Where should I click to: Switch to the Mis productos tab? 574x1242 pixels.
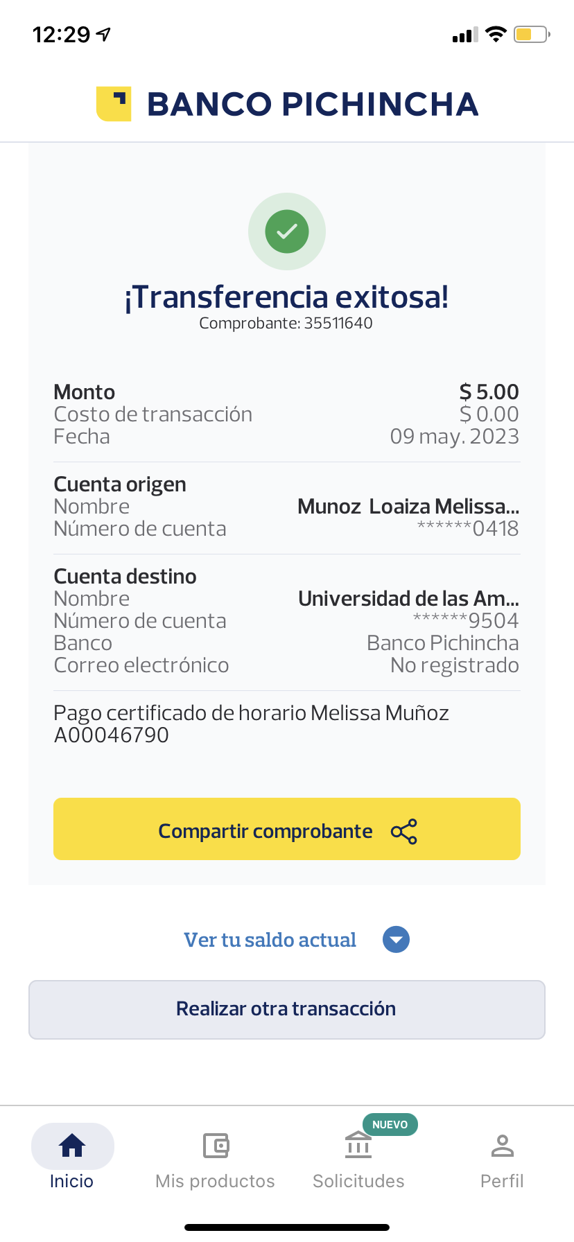[215, 1180]
